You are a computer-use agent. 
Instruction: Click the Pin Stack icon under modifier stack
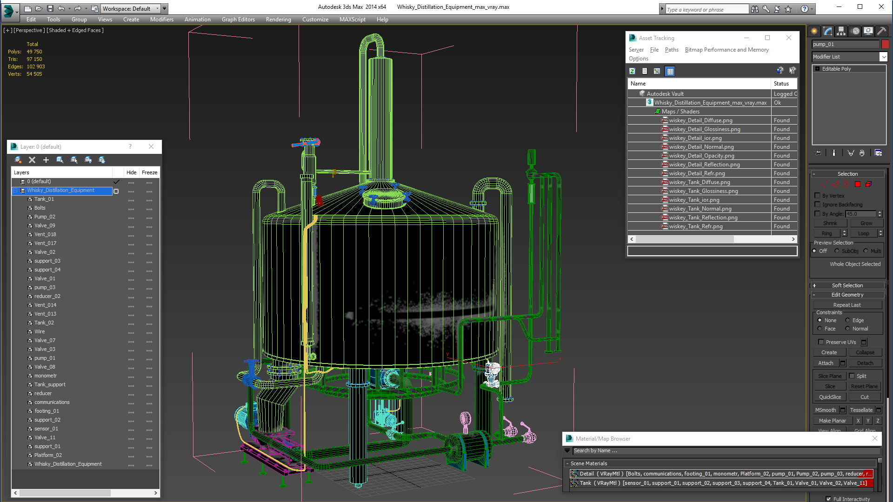(818, 153)
